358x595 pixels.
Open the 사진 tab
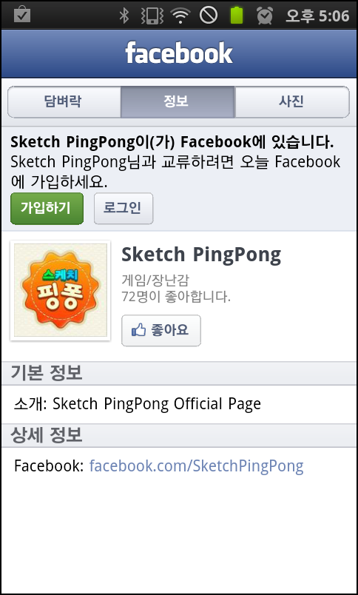[x=292, y=101]
